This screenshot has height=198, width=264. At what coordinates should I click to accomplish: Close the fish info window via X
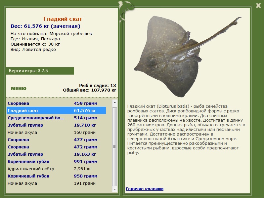coord(258,5)
